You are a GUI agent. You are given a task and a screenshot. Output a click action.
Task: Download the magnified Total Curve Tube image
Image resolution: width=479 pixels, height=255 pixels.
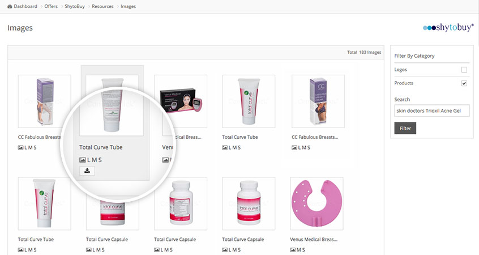coord(87,171)
